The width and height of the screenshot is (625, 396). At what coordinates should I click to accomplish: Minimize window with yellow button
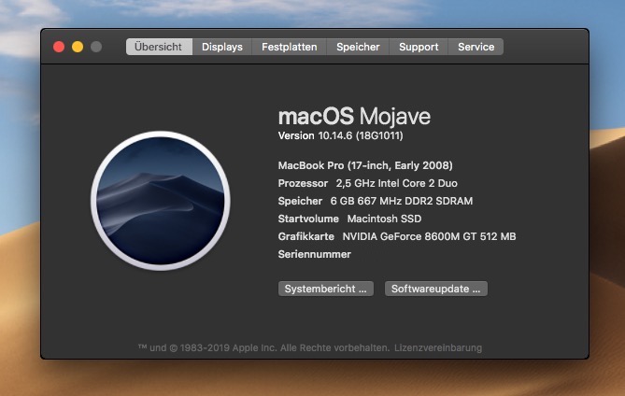[78, 47]
